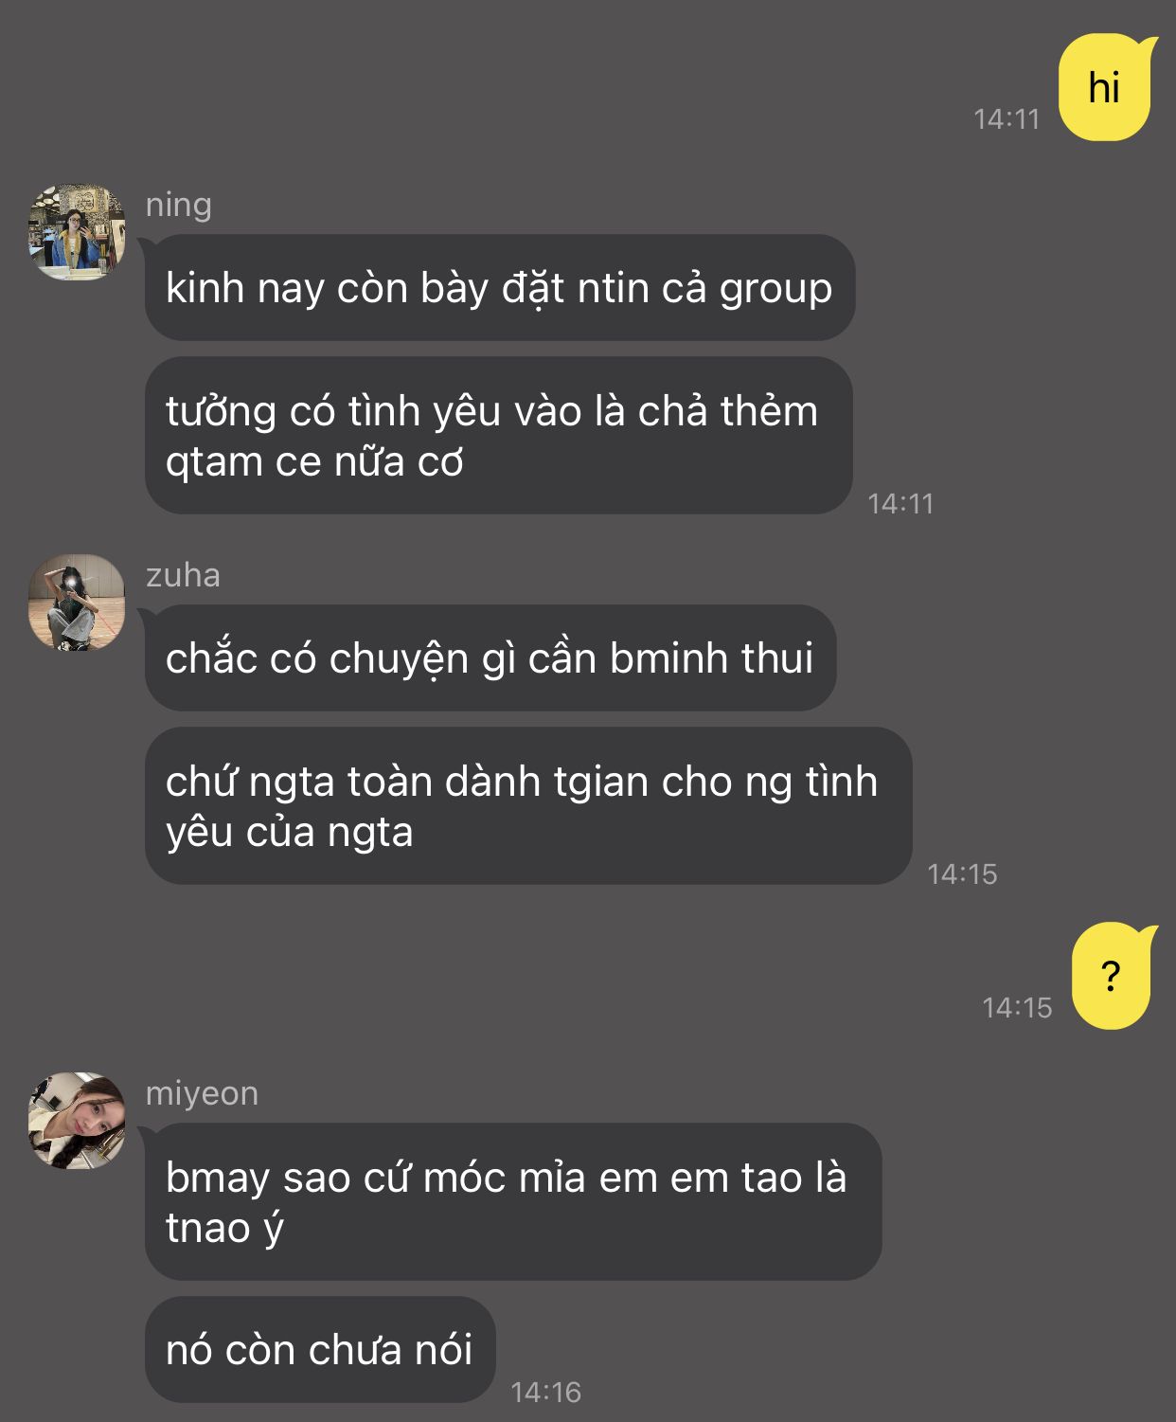Open miyeon's profile avatar
Screen dimensions: 1176x1422
point(77,1121)
